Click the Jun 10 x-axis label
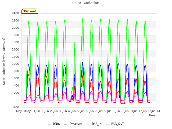This screenshot has width=172, height=129. pyautogui.click(x=120, y=111)
